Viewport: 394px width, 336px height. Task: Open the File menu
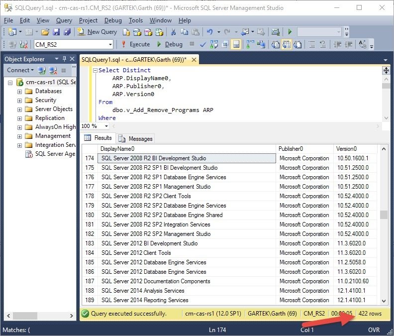point(8,20)
